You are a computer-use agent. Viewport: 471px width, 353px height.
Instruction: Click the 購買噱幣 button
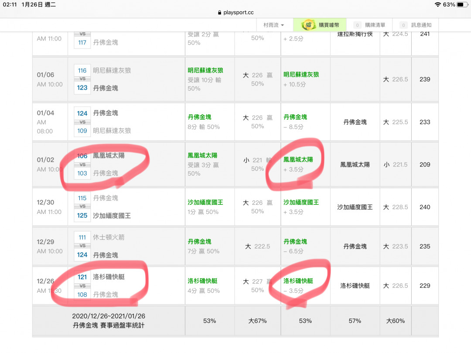point(320,25)
